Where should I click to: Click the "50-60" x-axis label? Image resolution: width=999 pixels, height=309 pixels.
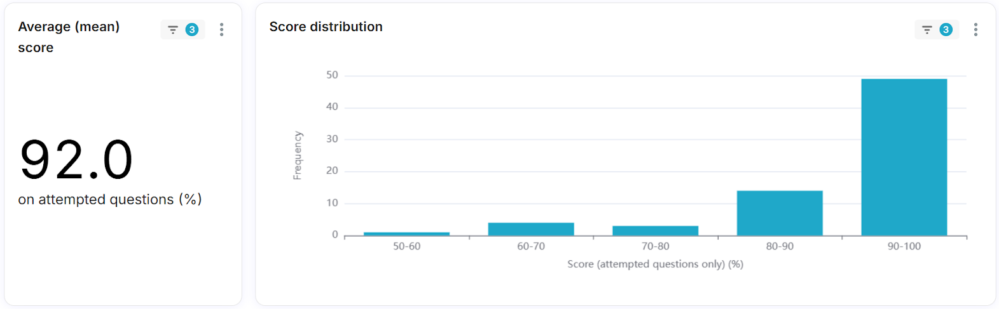(x=406, y=246)
